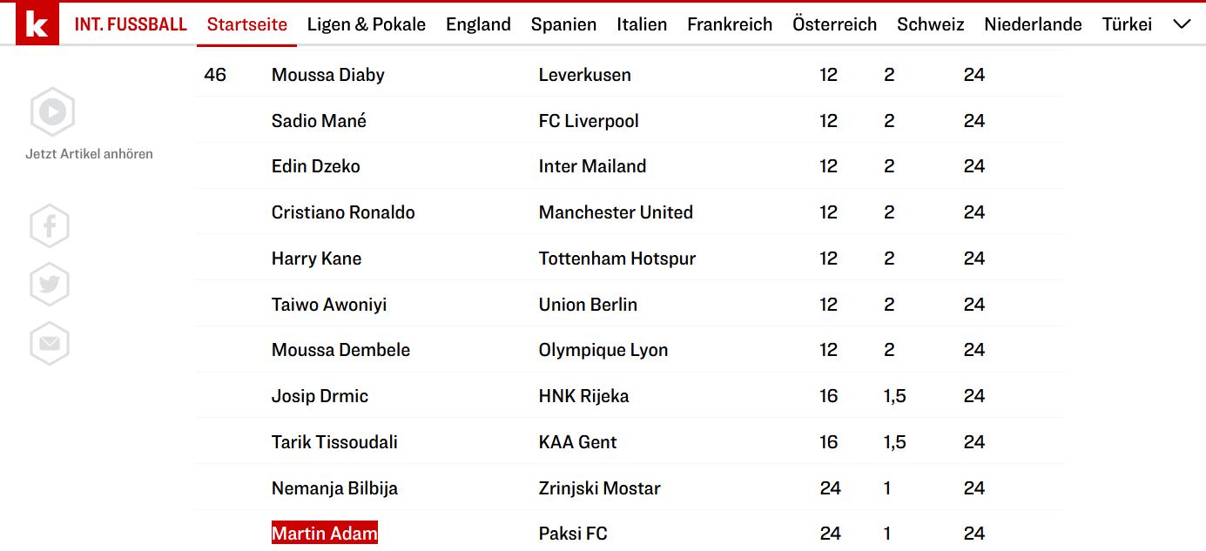The height and width of the screenshot is (551, 1206).
Task: Open Türkei navigation item
Action: pos(1127,24)
